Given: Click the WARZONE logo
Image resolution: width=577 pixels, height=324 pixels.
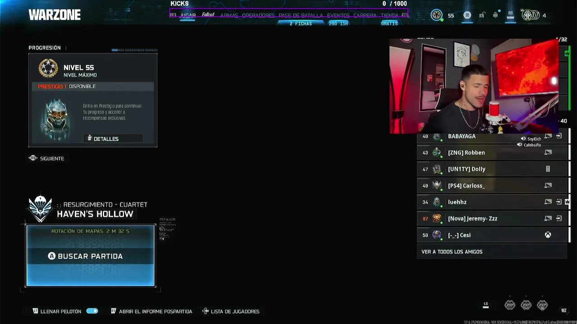Looking at the screenshot, I should (55, 15).
